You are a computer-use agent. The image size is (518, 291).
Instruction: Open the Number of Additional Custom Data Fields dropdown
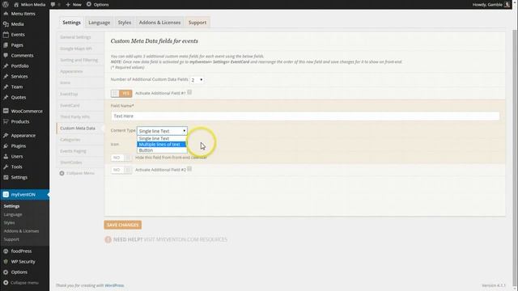(x=197, y=80)
